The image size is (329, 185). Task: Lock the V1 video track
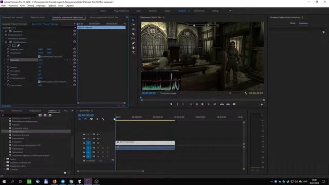pyautogui.click(x=84, y=143)
